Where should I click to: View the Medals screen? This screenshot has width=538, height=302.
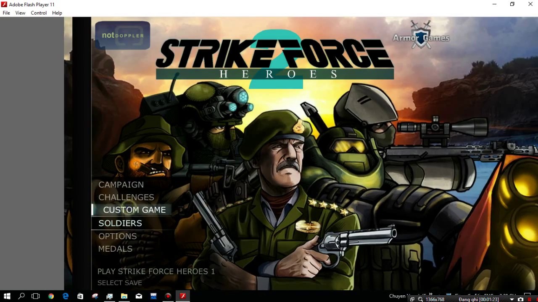(x=115, y=249)
